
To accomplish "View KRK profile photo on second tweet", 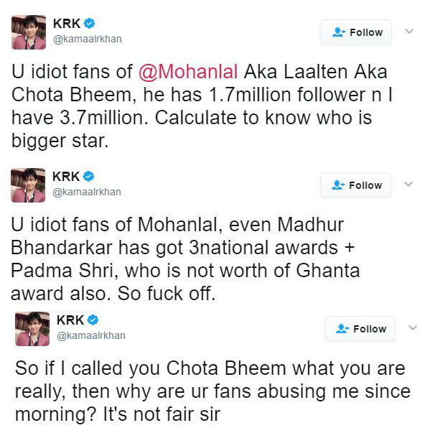I will [x=28, y=185].
